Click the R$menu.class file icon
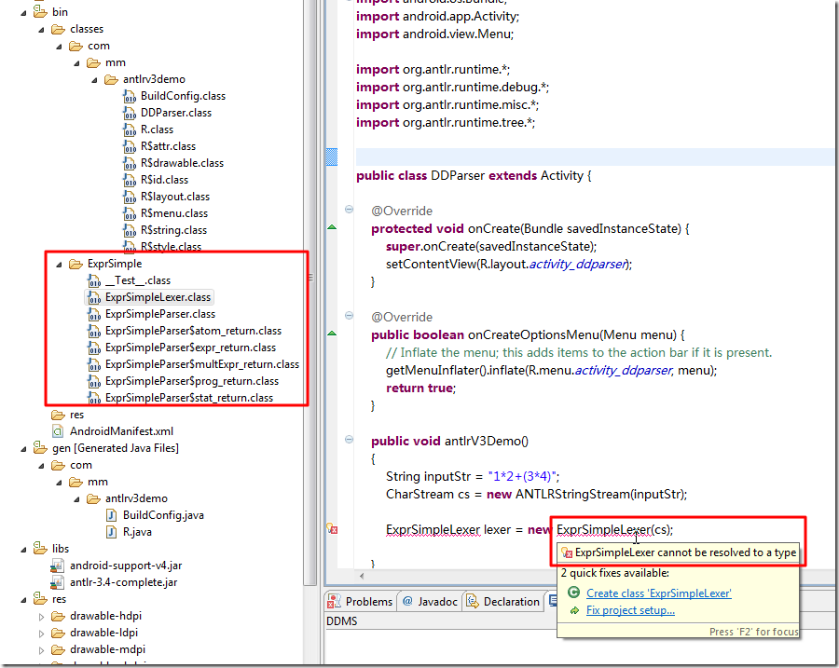This screenshot has height=668, width=839. (x=130, y=213)
